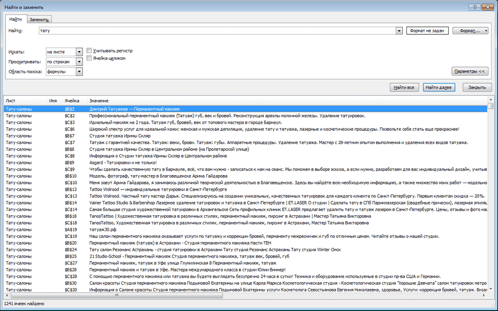Click the Найти далее button

click(439, 87)
